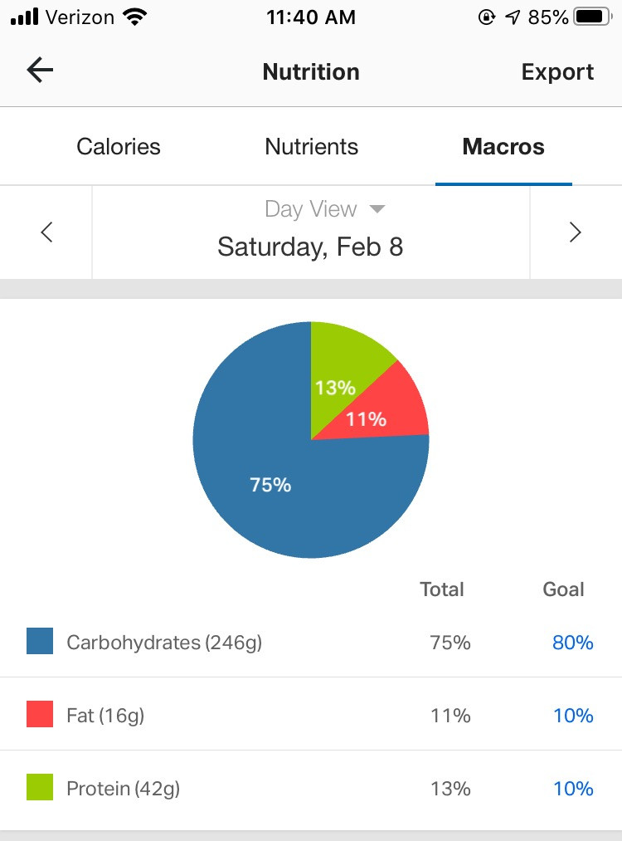Tap the back arrow icon
622x841 pixels.
(40, 71)
